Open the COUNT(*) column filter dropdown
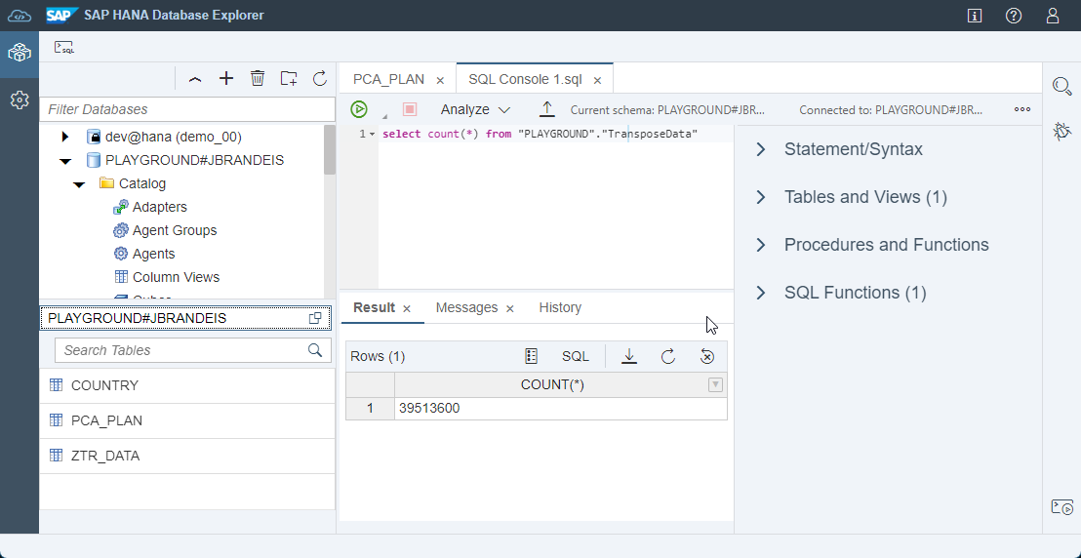 point(715,385)
